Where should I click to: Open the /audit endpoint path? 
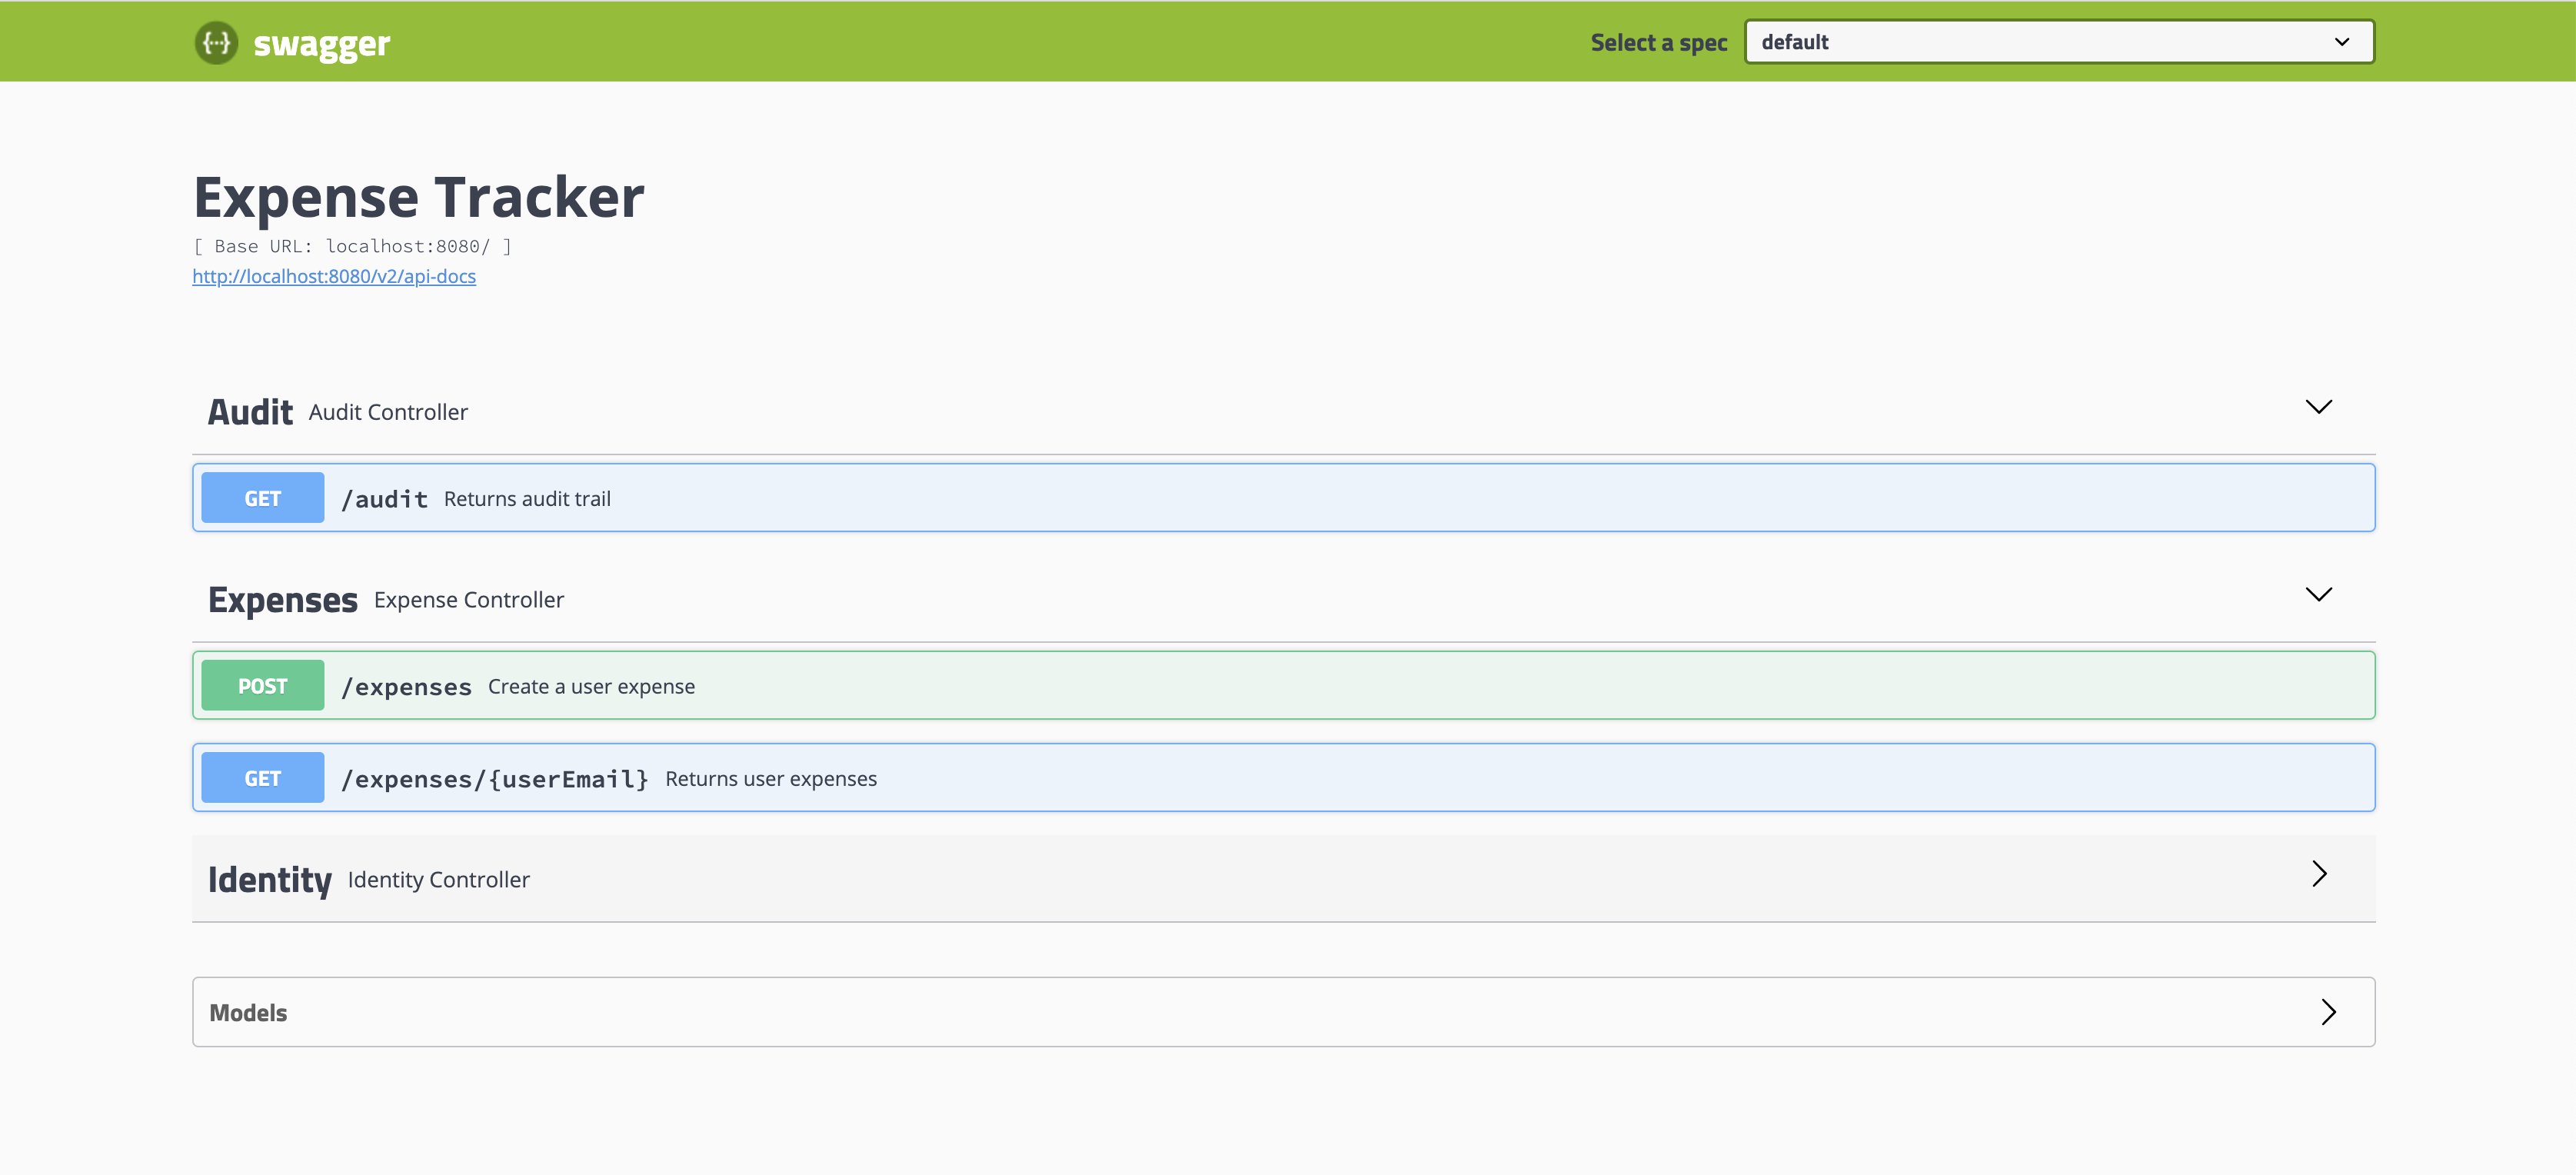pyautogui.click(x=385, y=499)
